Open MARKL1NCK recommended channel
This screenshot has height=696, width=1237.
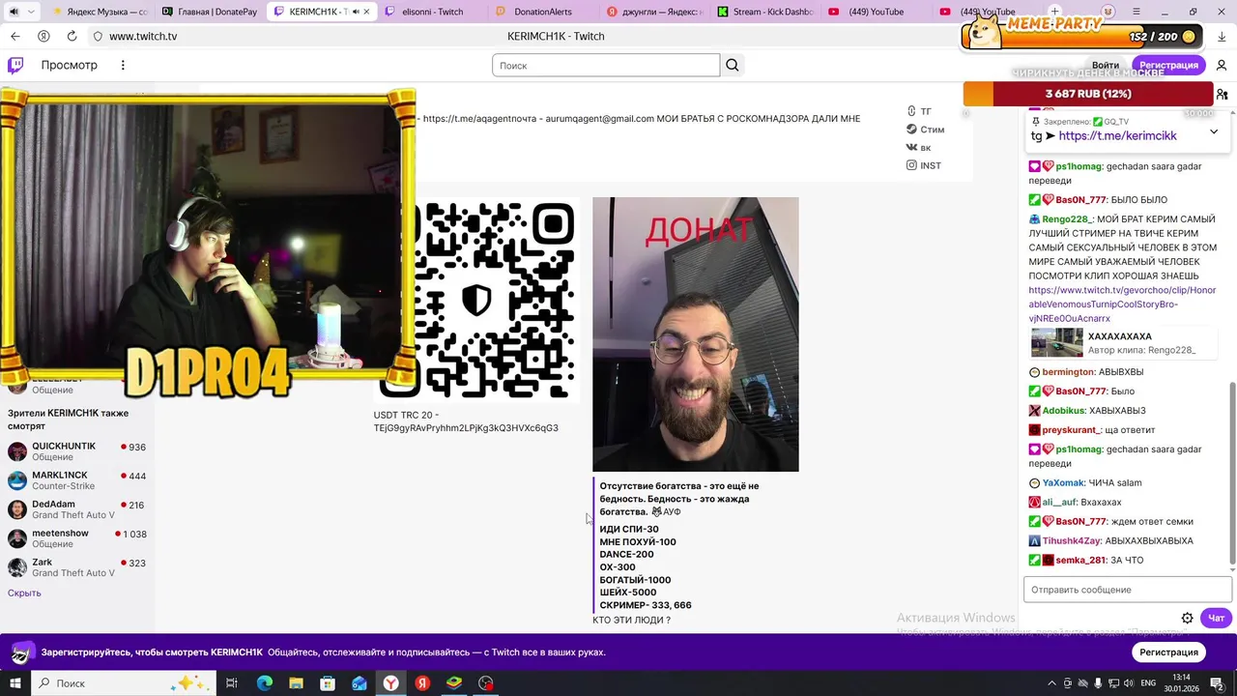77,480
